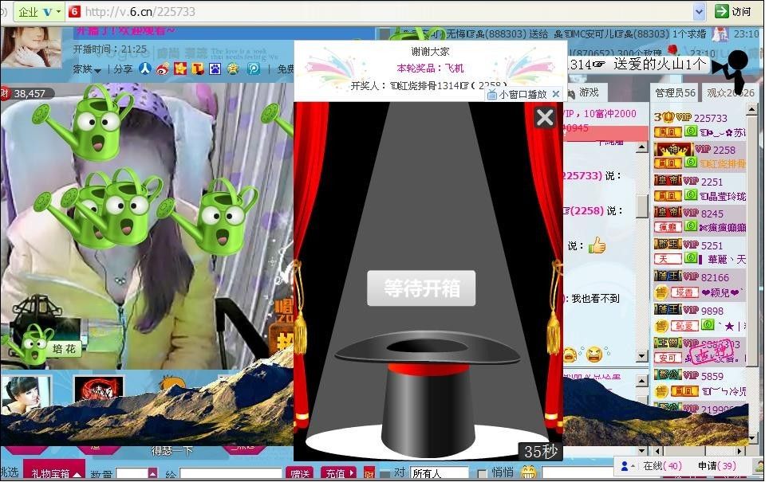Click chat scrollbar down arrow
This screenshot has width=769, height=482.
tap(642, 355)
